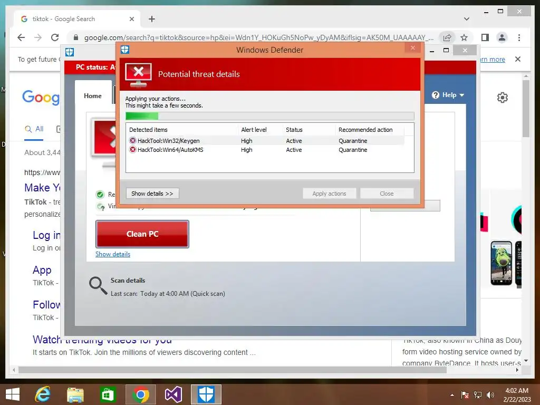Open File Explorer from taskbar

tap(75, 394)
